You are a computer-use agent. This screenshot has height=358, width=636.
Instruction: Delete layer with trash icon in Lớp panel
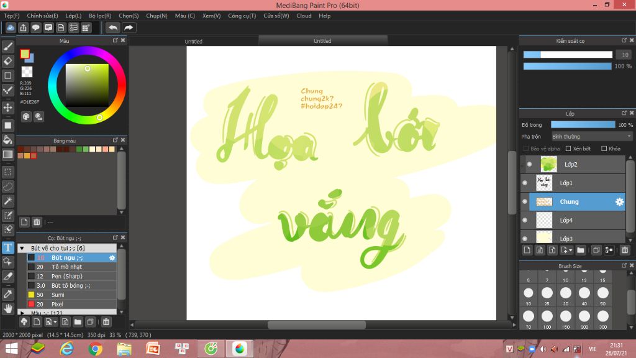(x=625, y=250)
